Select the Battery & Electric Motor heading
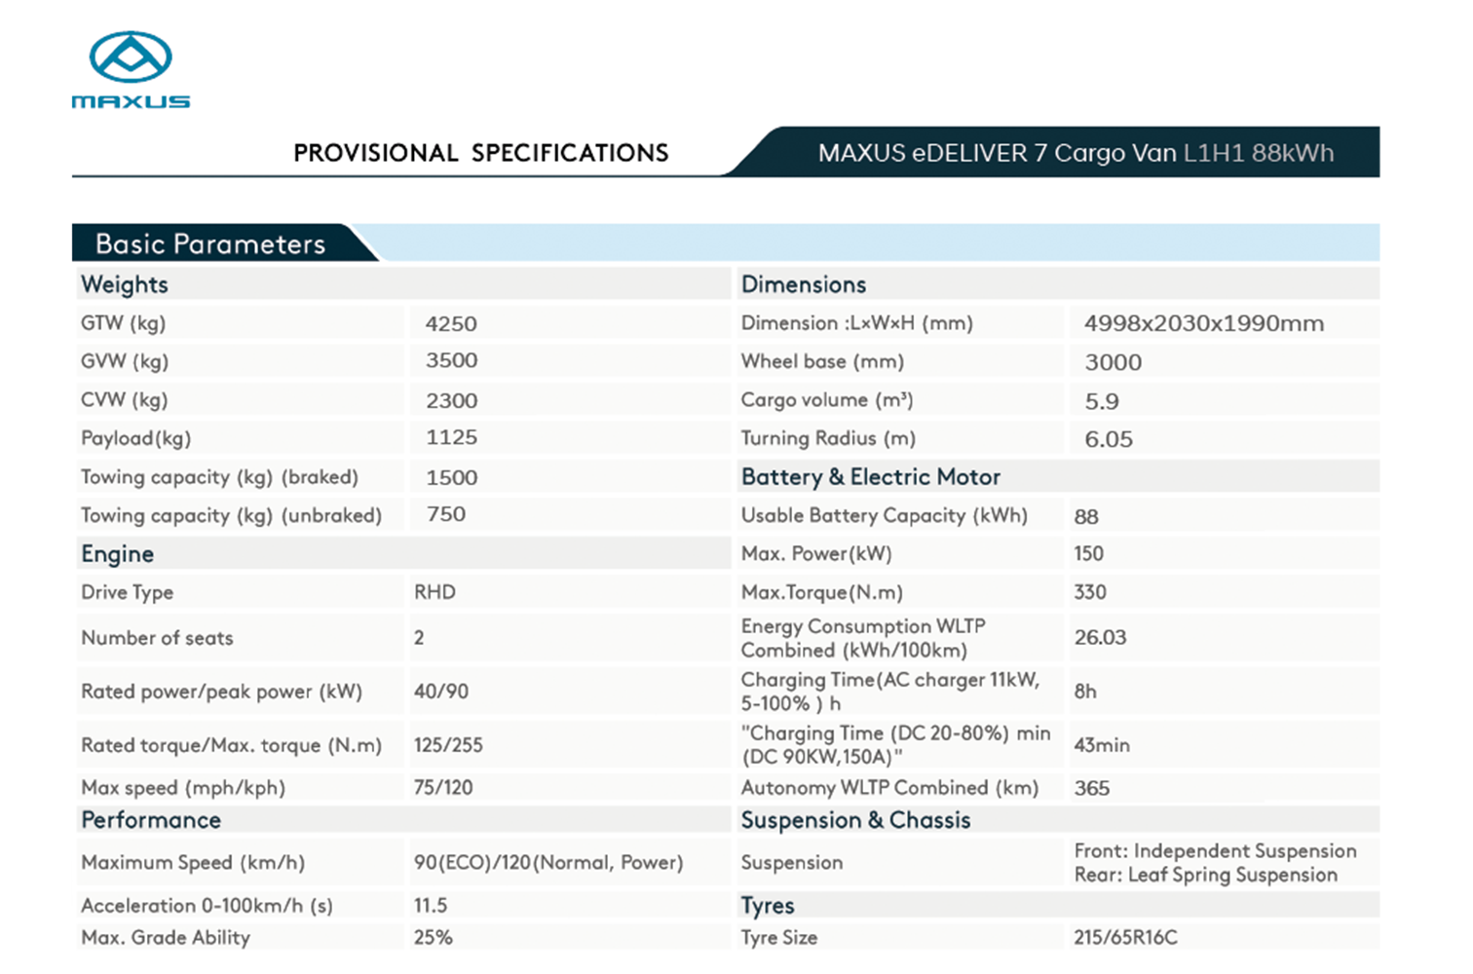Viewport: 1473px width, 974px height. [870, 476]
